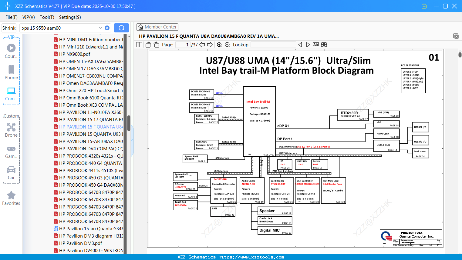Image resolution: width=462 pixels, height=260 pixels.
Task: Open the Tool(T) menu
Action: coord(47,17)
